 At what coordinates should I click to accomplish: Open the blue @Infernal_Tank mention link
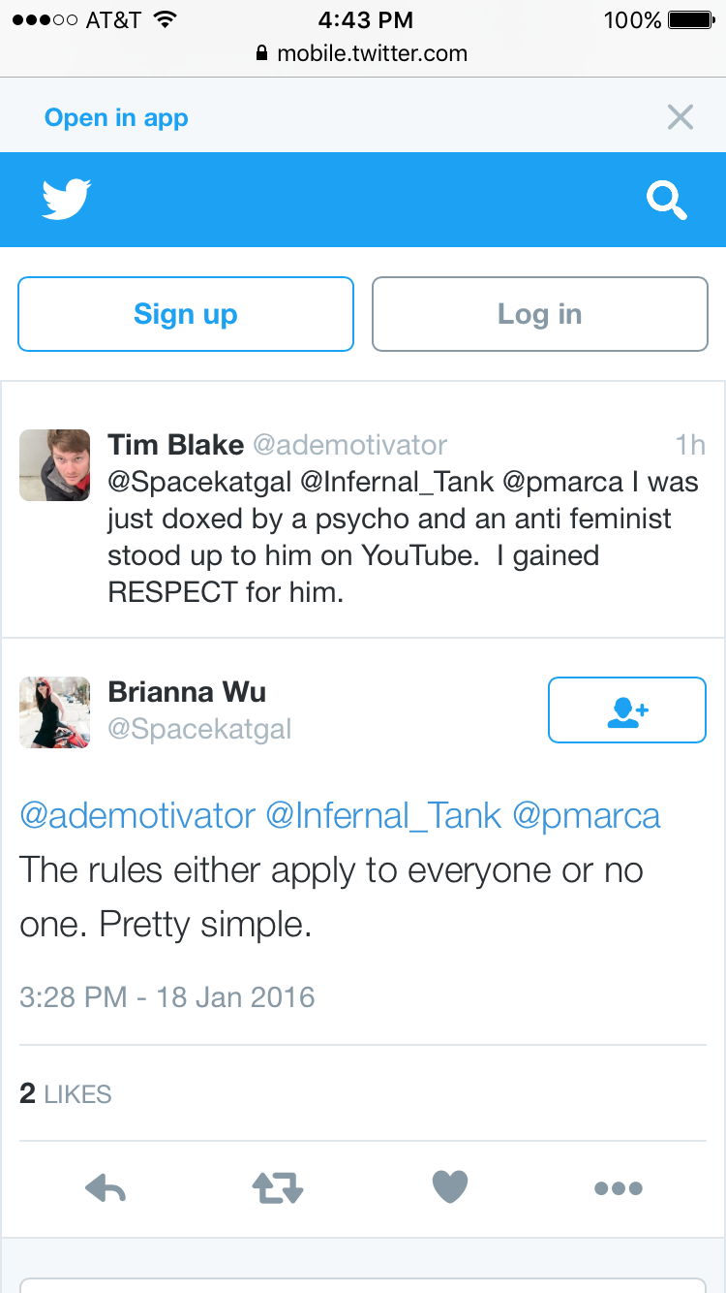tap(384, 816)
